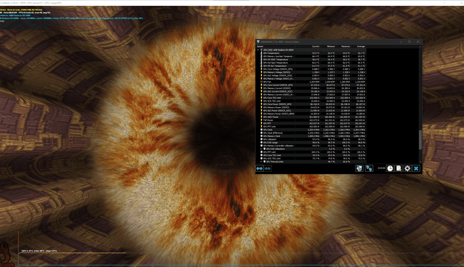The height and width of the screenshot is (267, 464).
Task: Click circle icon of GPU Clock row
Action: (x=262, y=129)
